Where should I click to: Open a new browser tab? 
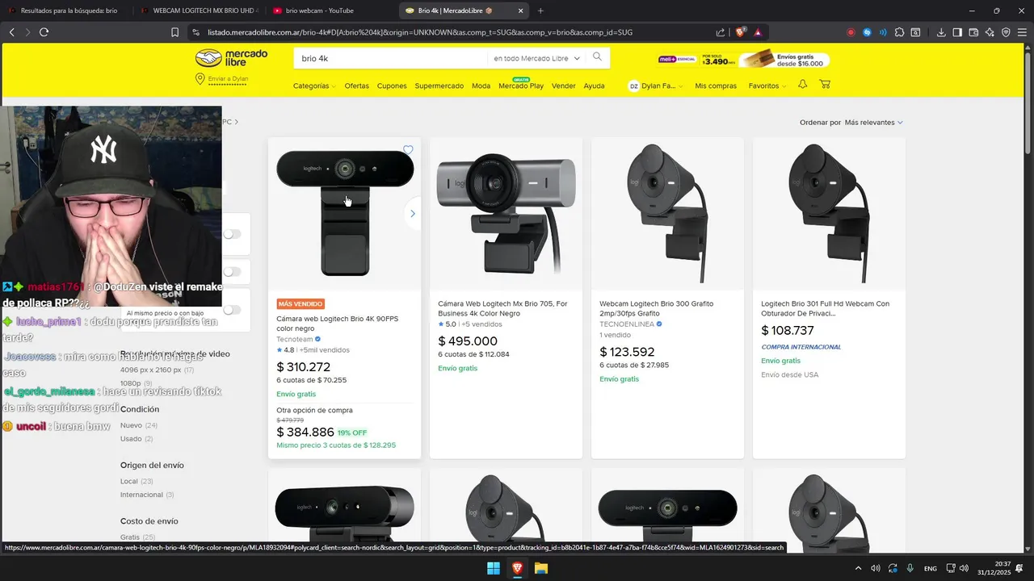pyautogui.click(x=540, y=10)
